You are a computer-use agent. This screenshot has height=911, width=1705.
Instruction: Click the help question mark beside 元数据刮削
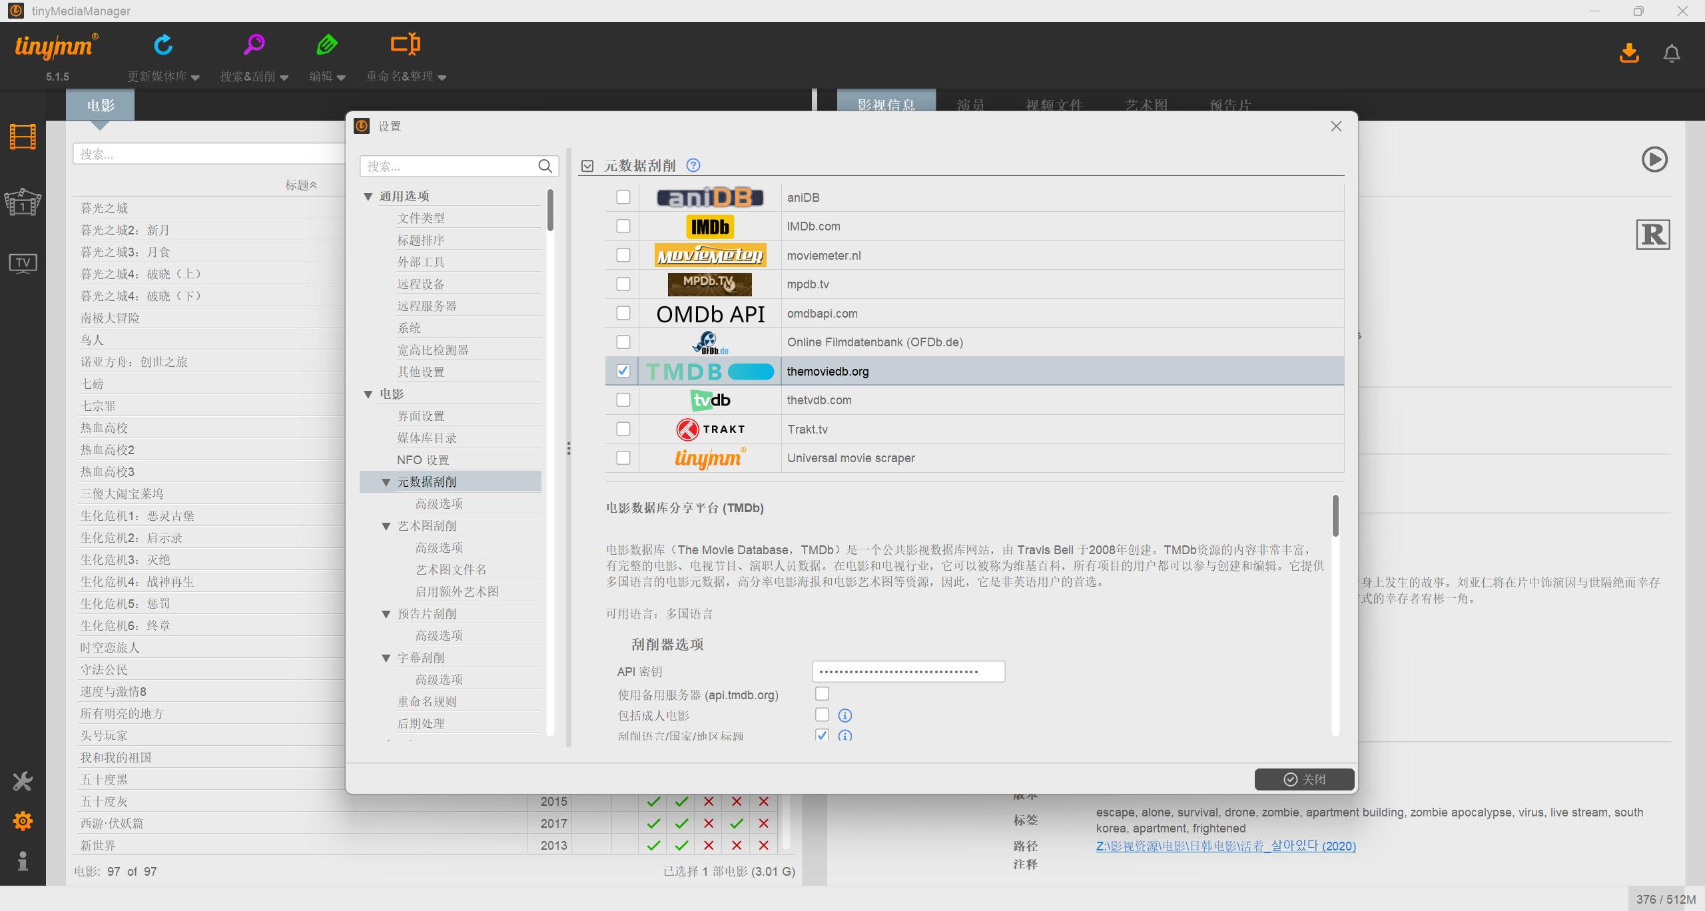click(x=693, y=165)
